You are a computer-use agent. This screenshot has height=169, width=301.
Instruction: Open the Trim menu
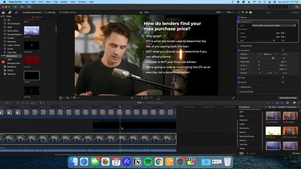(41, 2)
